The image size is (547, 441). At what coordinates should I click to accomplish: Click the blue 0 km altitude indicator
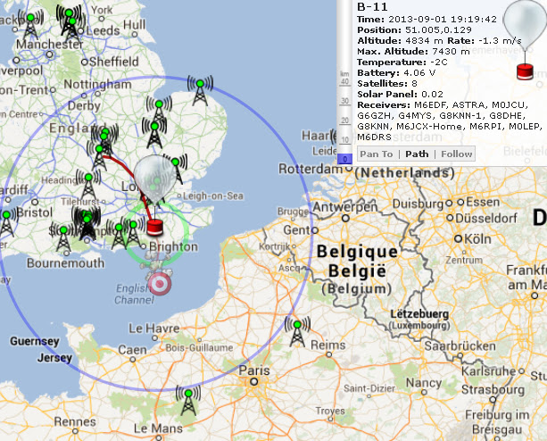pos(344,159)
